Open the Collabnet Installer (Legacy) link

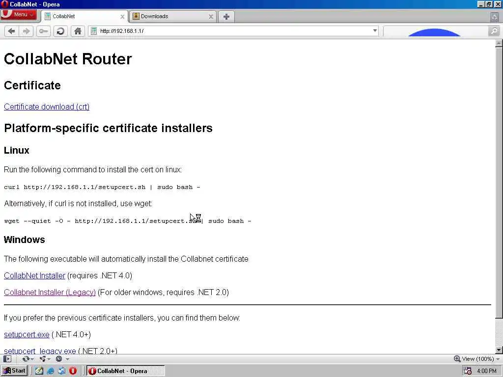(50, 293)
